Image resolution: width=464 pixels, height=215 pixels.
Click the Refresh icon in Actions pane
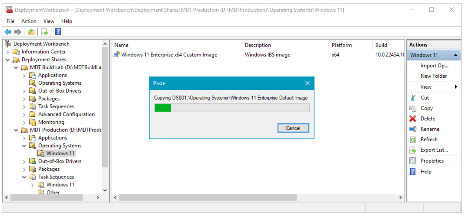coord(413,139)
